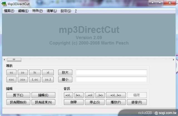This screenshot has width=178, height=116.
Task: Click the ..|=> audio pre-listen button
Action: [100, 95]
